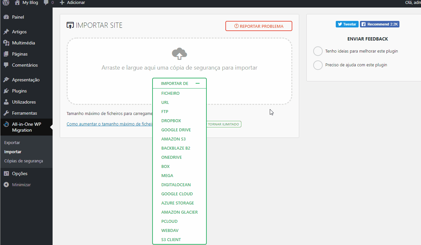Open the Minimizar menu item
The height and width of the screenshot is (245, 421).
(x=21, y=185)
